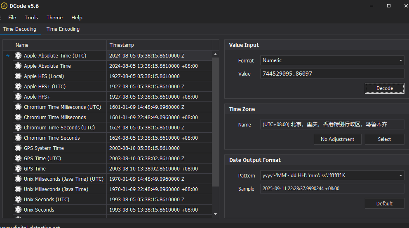This screenshot has width=409, height=228.
Task: Select timestamp 1601-01-09 14:48:49.0960000 Z
Action: [x=159, y=107]
